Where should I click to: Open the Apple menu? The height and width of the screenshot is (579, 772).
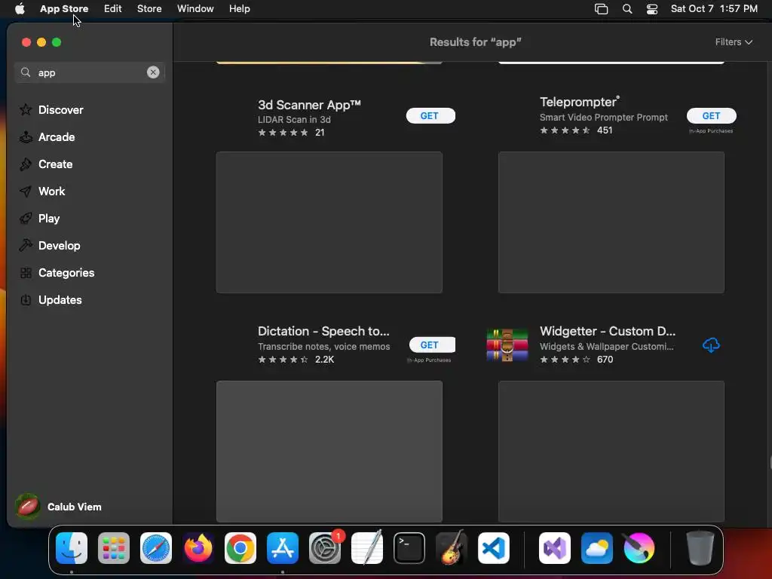pyautogui.click(x=20, y=9)
